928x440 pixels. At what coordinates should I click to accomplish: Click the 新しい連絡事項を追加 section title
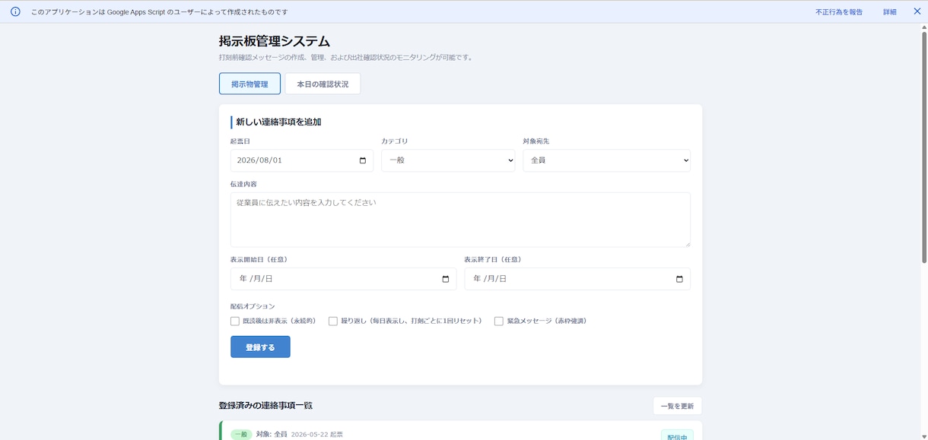pos(278,122)
